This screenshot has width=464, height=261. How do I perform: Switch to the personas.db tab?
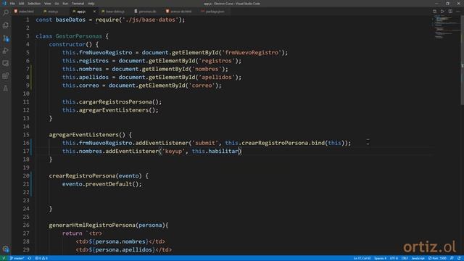tap(147, 12)
